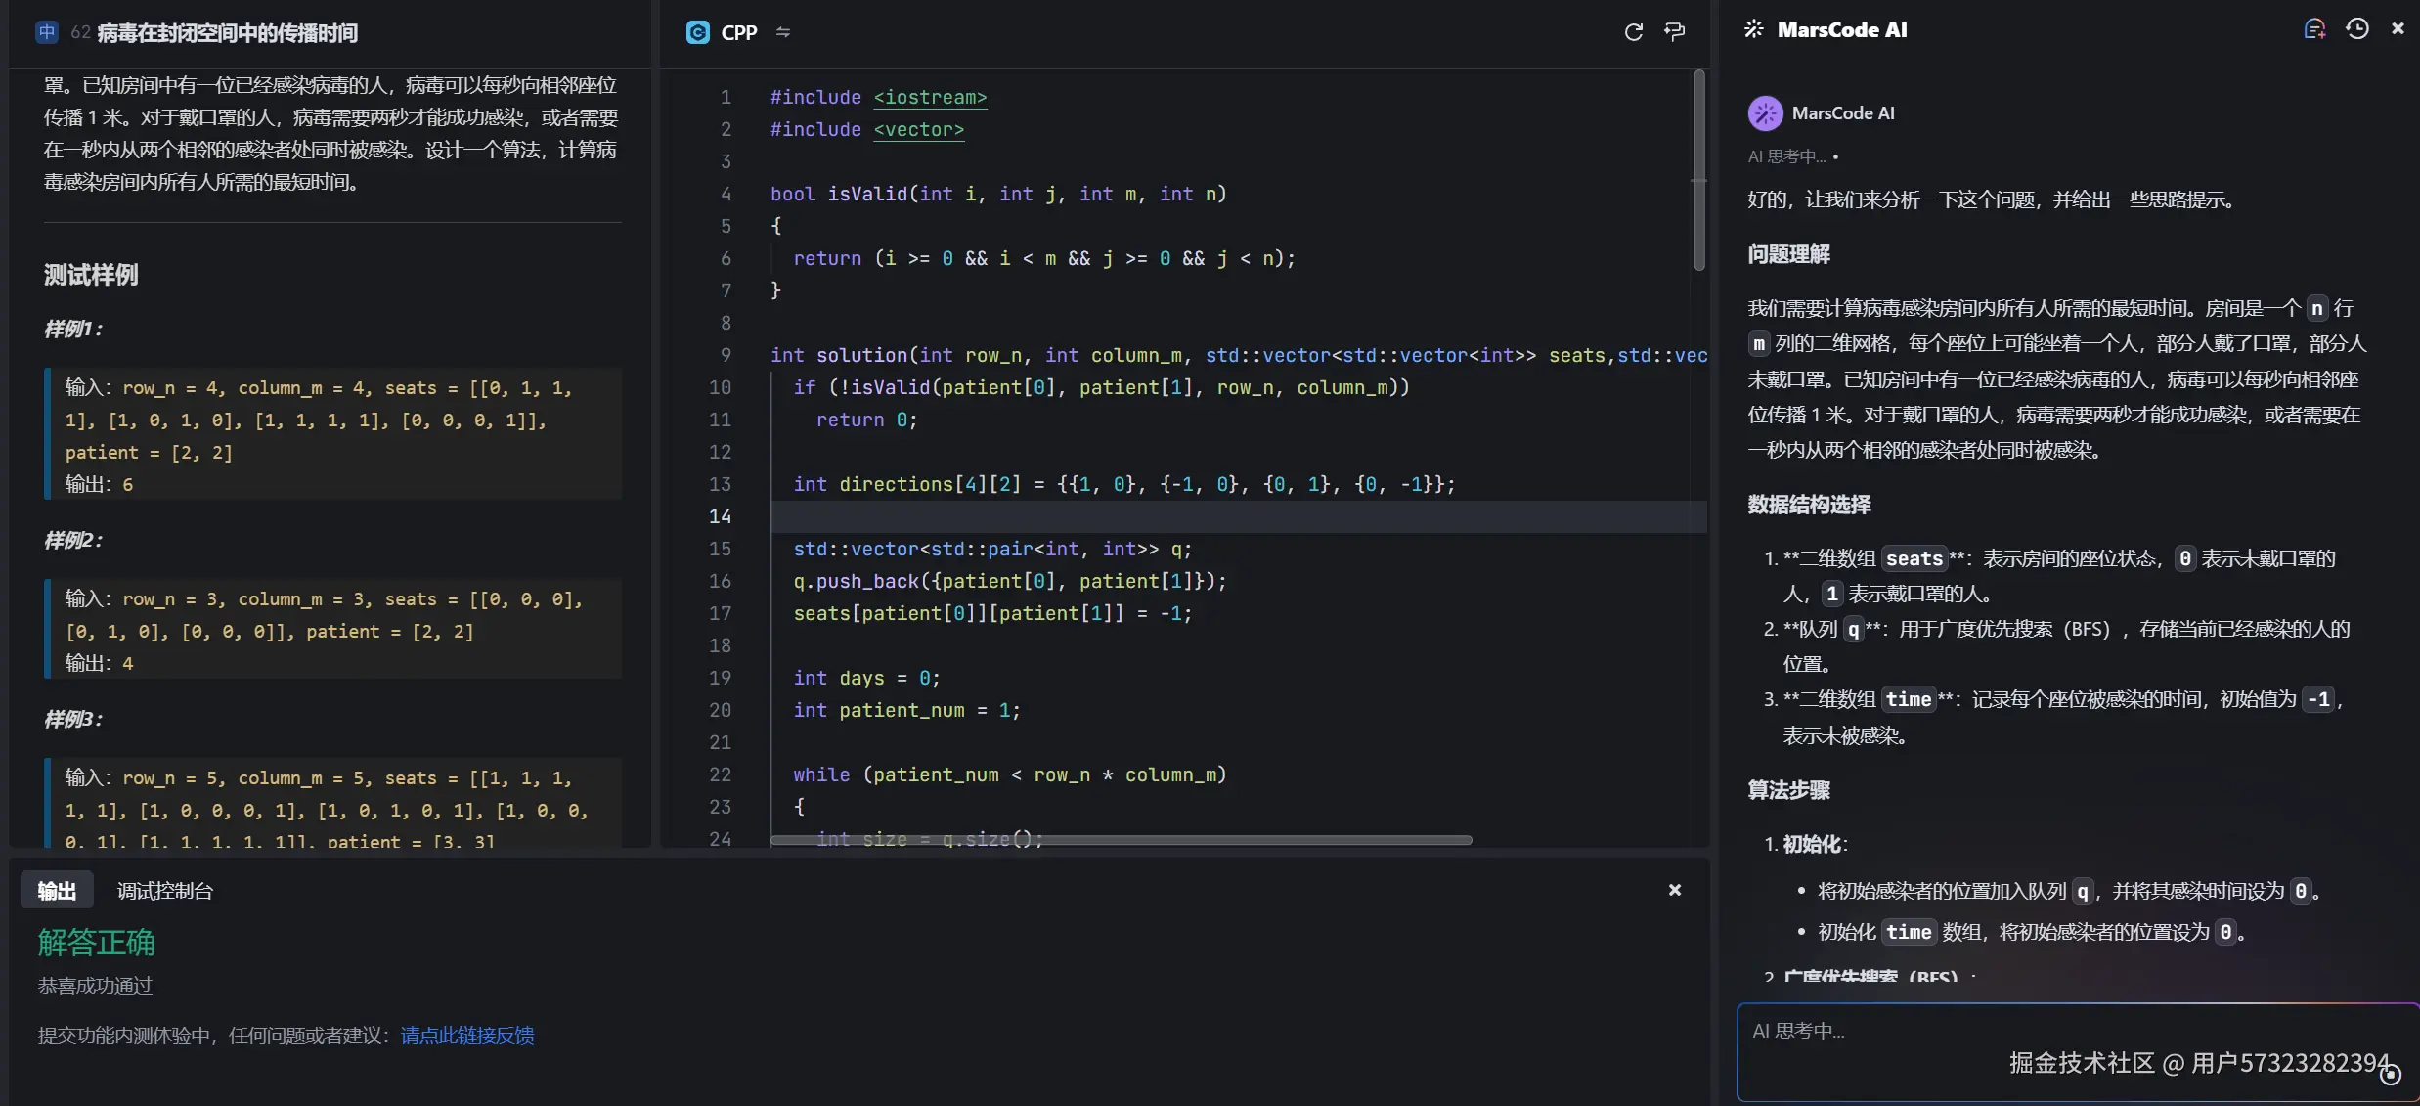Click the 中 difficulty badge icon
This screenshot has width=2420, height=1106.
[47, 32]
